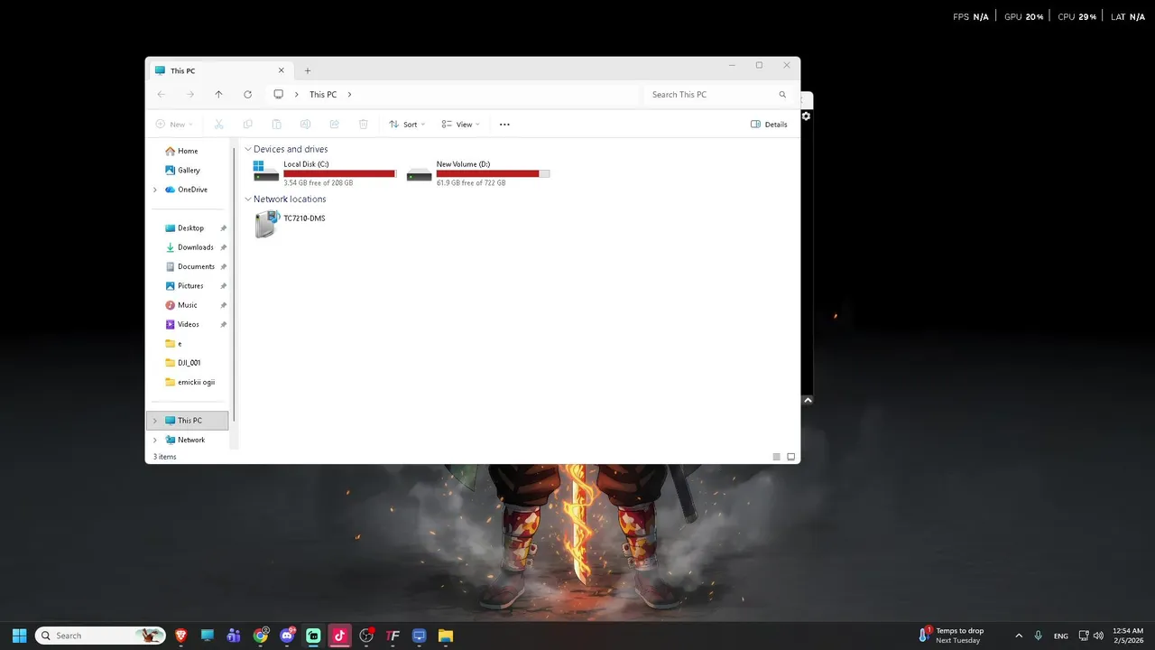Unpin Downloads using its pin icon
The image size is (1155, 650).
(x=223, y=247)
